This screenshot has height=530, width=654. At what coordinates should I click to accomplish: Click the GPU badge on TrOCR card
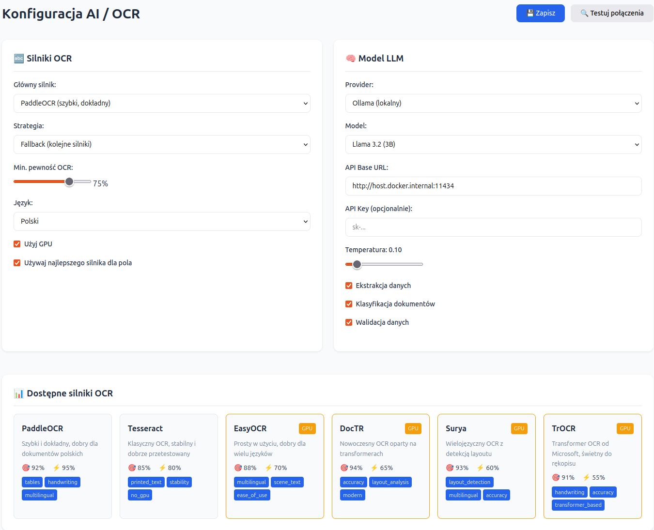(x=625, y=428)
